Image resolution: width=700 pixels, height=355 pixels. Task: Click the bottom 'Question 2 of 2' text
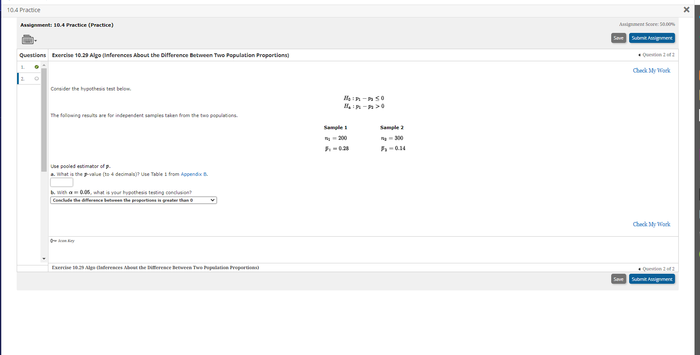coord(658,269)
